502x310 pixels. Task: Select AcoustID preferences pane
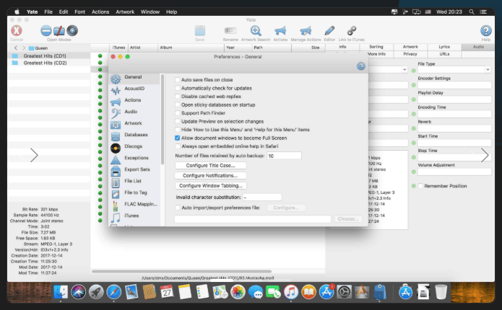point(135,89)
